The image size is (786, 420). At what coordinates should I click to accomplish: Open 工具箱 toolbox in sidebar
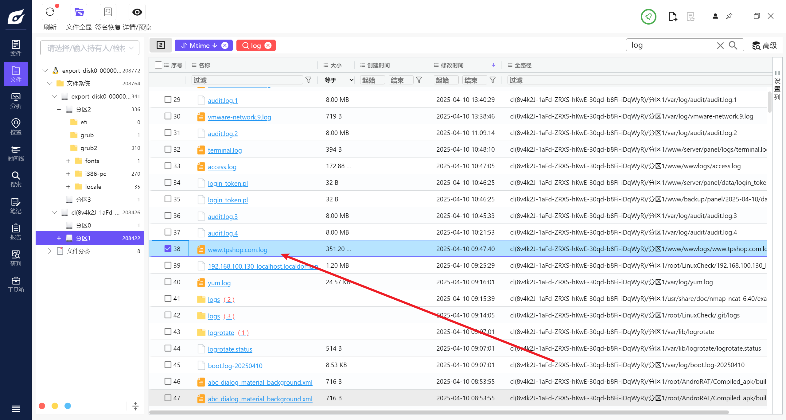click(16, 284)
